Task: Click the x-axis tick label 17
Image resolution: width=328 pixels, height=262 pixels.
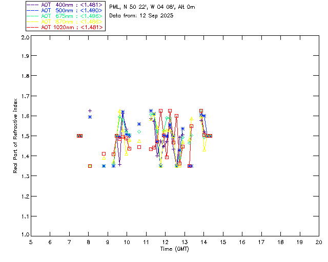Action: coord(261,243)
